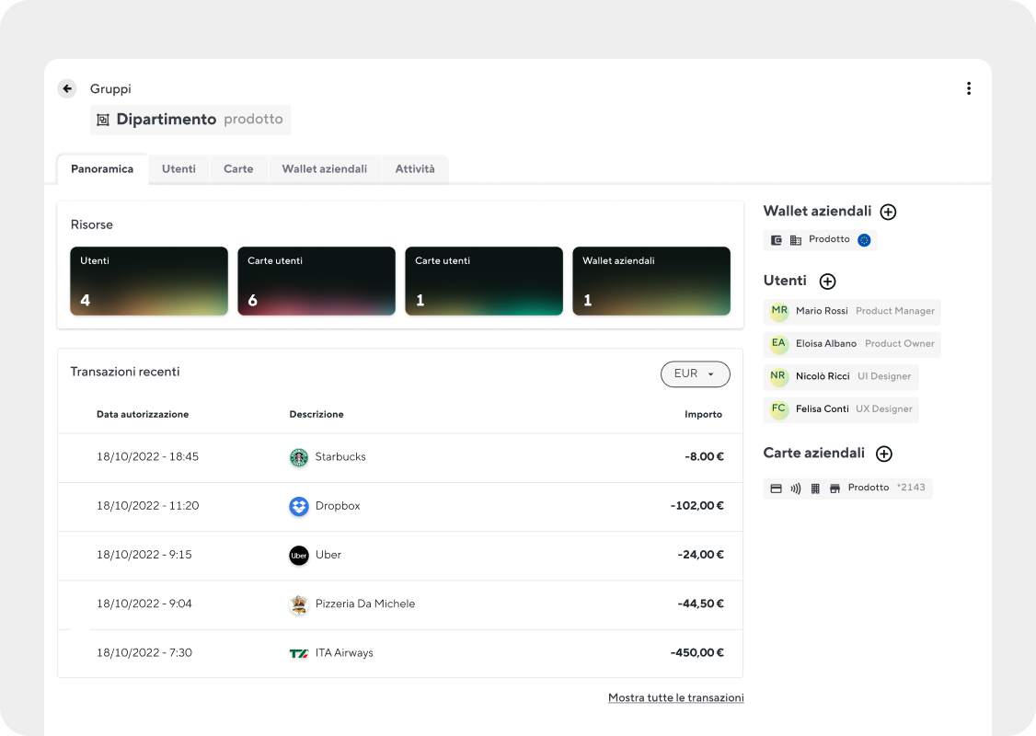This screenshot has height=736, width=1036.
Task: Click the Transazioni recenti heading
Action: [125, 372]
